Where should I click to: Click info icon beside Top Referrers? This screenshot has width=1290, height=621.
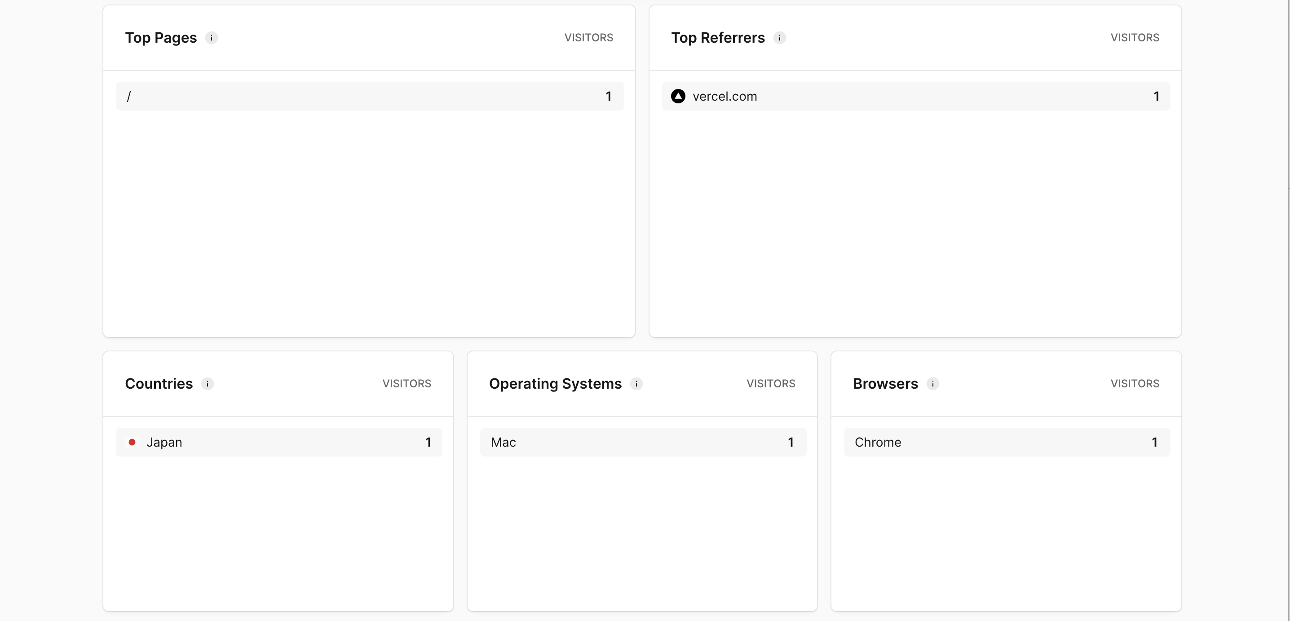click(x=779, y=38)
